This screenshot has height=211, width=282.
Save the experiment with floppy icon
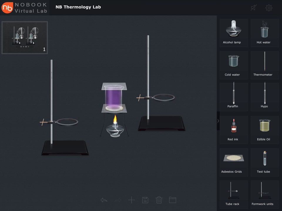click(145, 200)
